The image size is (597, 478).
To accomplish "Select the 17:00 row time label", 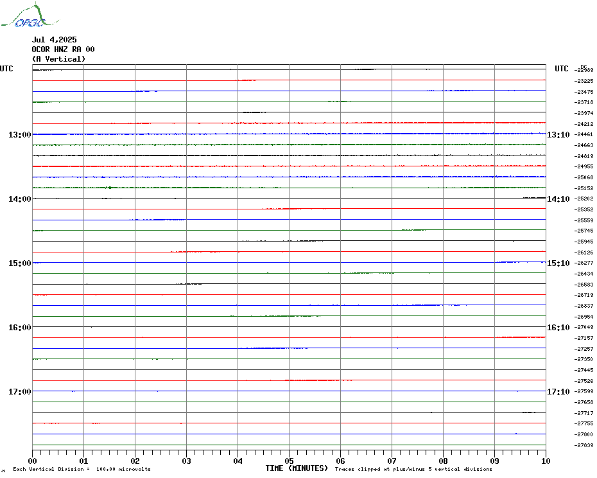I will coord(20,391).
